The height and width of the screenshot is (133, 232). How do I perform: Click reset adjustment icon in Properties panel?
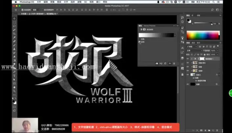[x=165, y=64]
